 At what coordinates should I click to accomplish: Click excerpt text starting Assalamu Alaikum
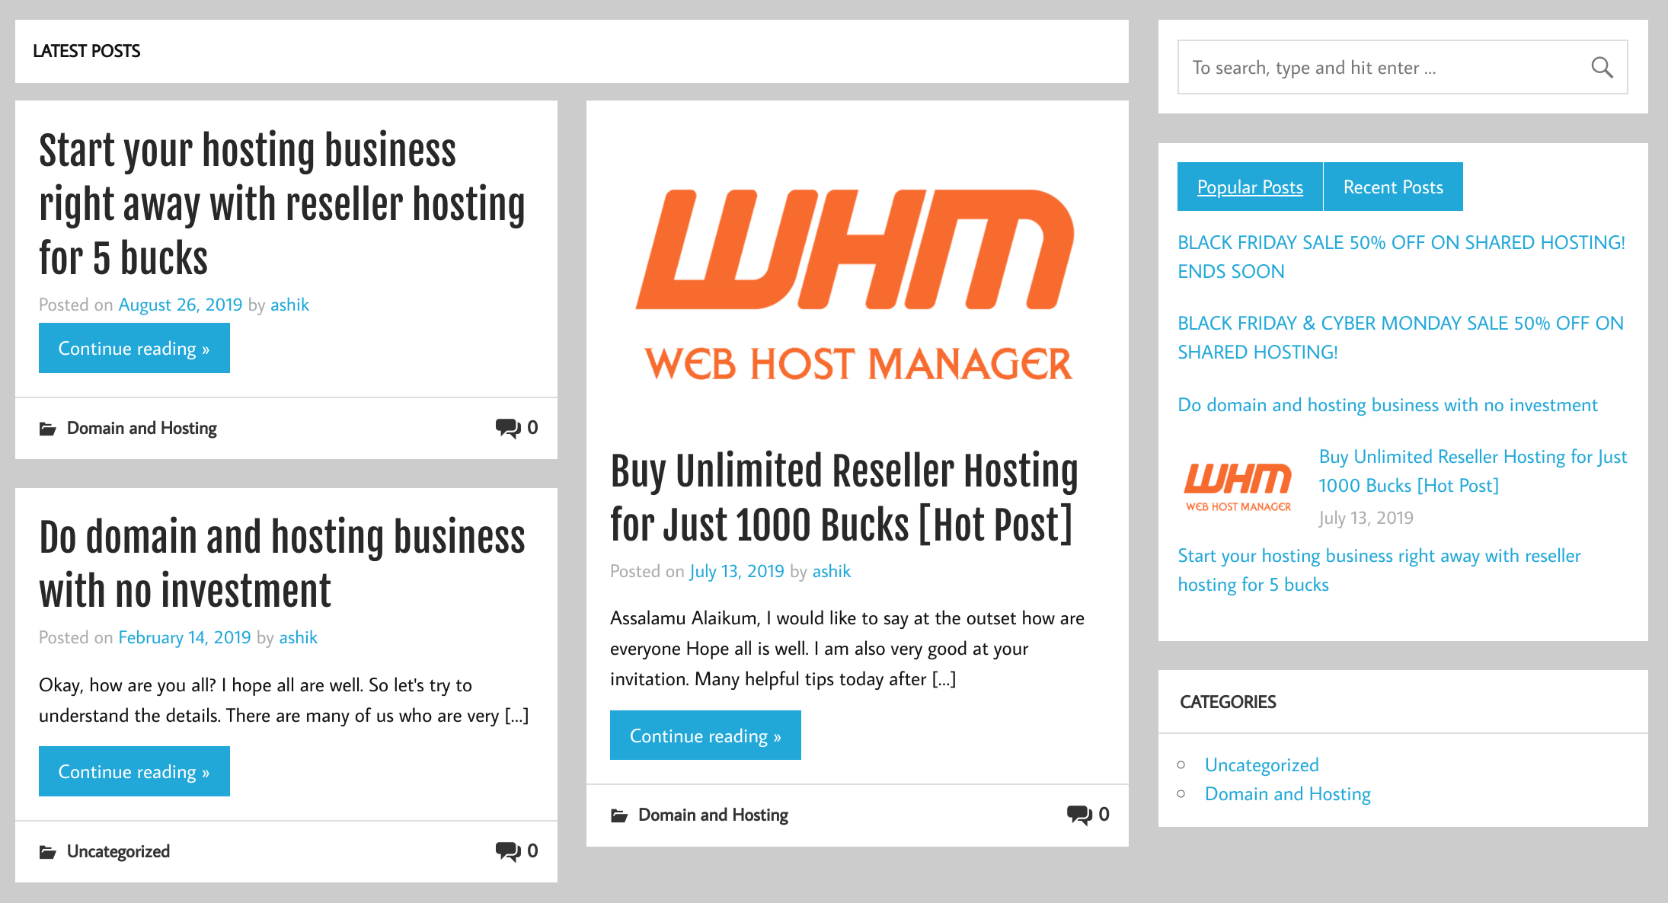[847, 648]
